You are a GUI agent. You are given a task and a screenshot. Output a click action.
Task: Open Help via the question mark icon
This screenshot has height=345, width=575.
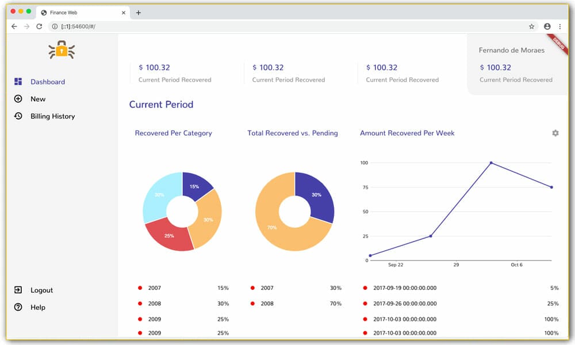[18, 307]
